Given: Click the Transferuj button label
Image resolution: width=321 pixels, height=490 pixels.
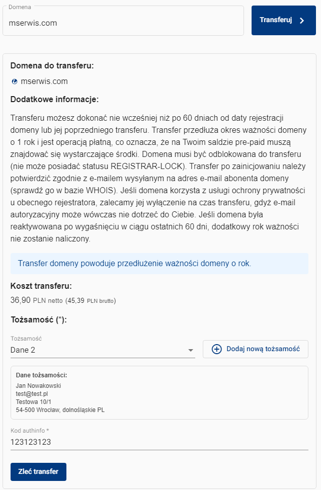Looking at the screenshot, I should click(276, 20).
